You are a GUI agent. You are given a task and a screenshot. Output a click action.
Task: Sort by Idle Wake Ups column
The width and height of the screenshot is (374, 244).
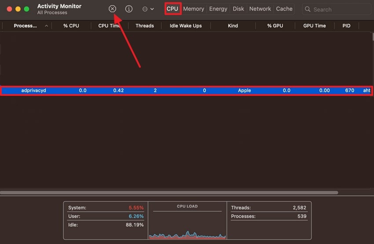click(186, 26)
